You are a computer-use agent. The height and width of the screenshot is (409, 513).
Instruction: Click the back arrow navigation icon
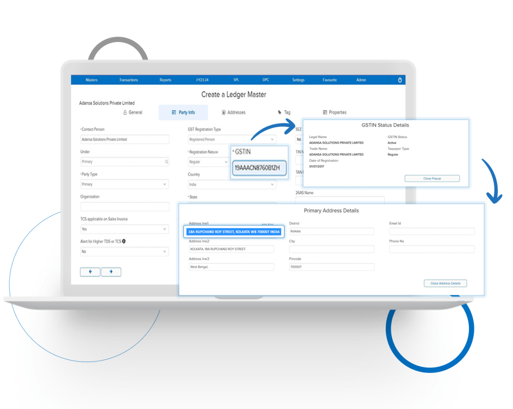click(x=90, y=271)
